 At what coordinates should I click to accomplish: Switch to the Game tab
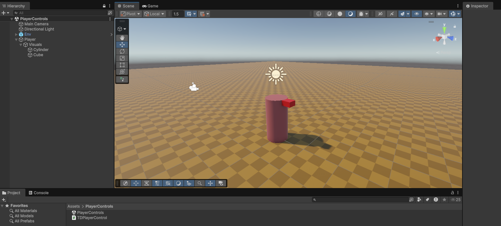(150, 6)
